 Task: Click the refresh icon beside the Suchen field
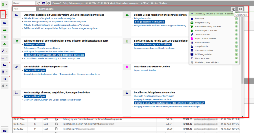click(x=39, y=3)
